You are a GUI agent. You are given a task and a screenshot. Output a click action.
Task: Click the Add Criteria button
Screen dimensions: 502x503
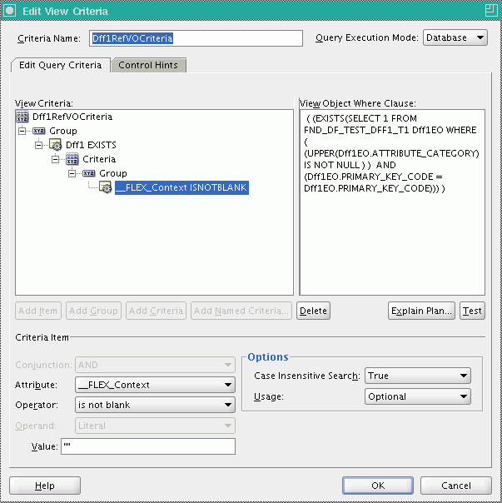tap(156, 311)
